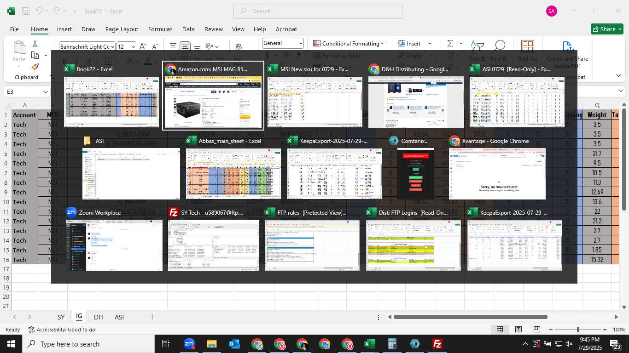Switch to the DH sheet tab
Viewport: 629px width, 353px height.
point(98,317)
